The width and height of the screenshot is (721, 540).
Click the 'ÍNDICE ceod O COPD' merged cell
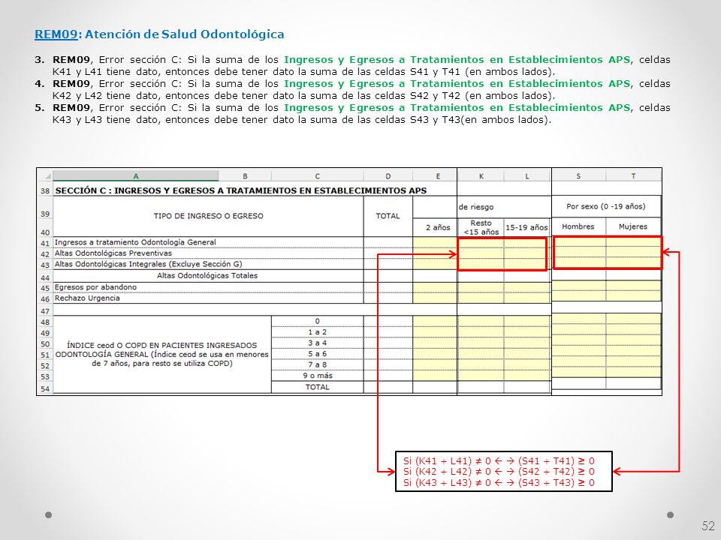click(162, 354)
